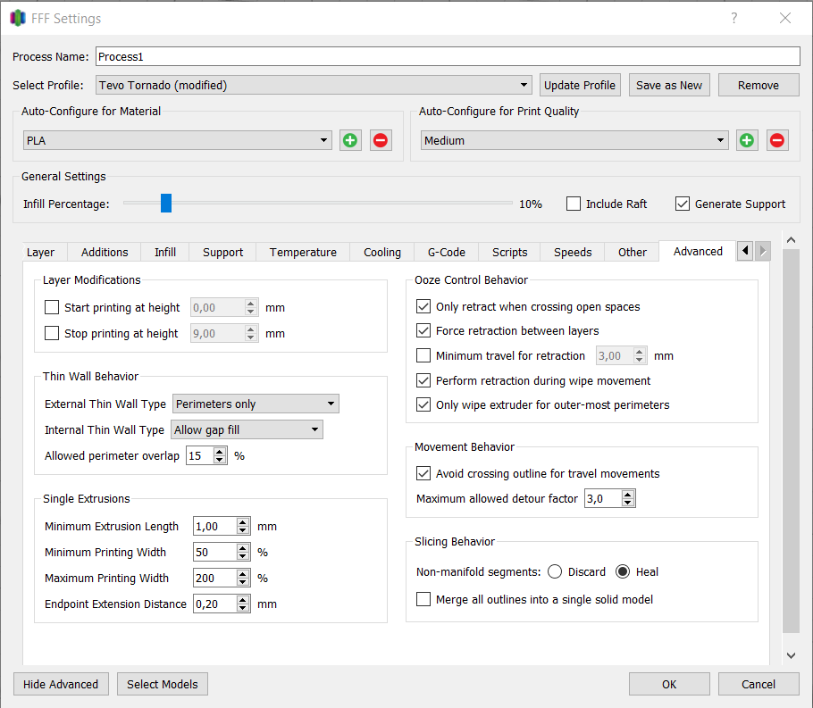Switch to the Cooling tab
This screenshot has width=813, height=708.
tap(382, 253)
